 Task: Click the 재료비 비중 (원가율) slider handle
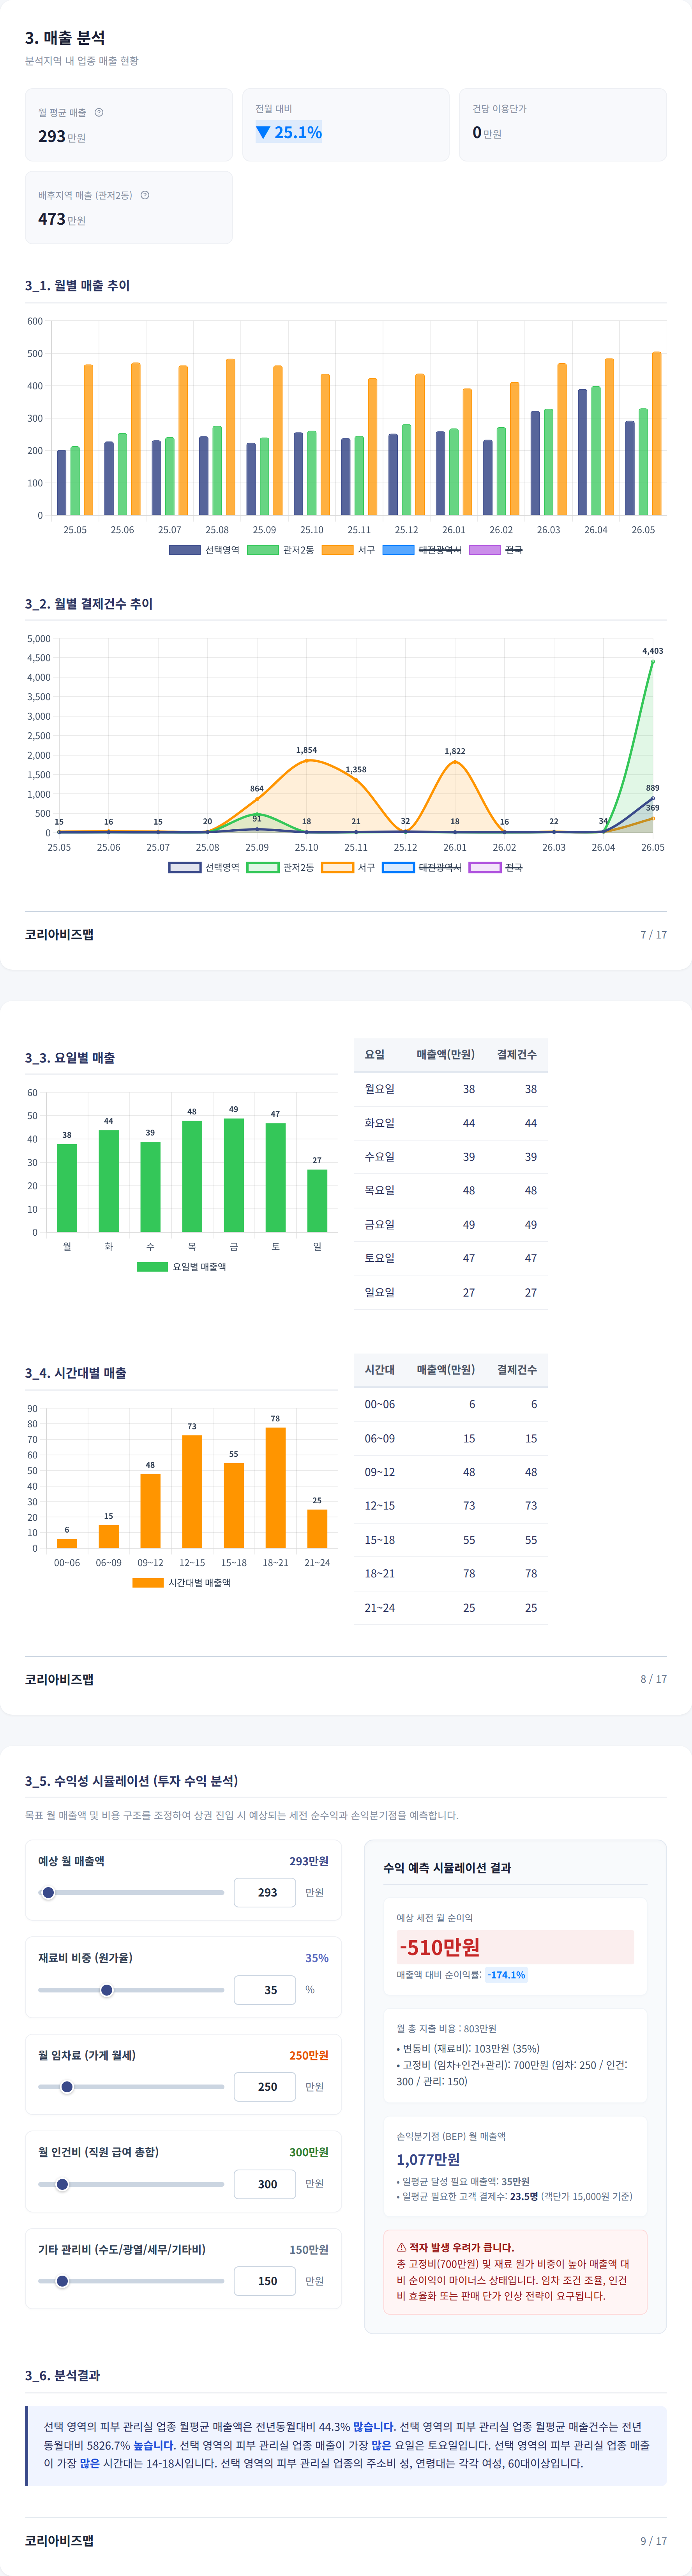click(107, 1990)
